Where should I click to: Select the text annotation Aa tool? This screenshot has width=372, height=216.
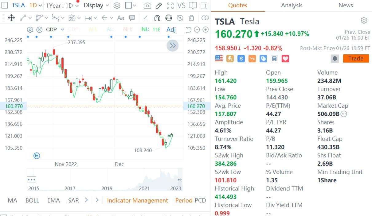(x=121, y=18)
